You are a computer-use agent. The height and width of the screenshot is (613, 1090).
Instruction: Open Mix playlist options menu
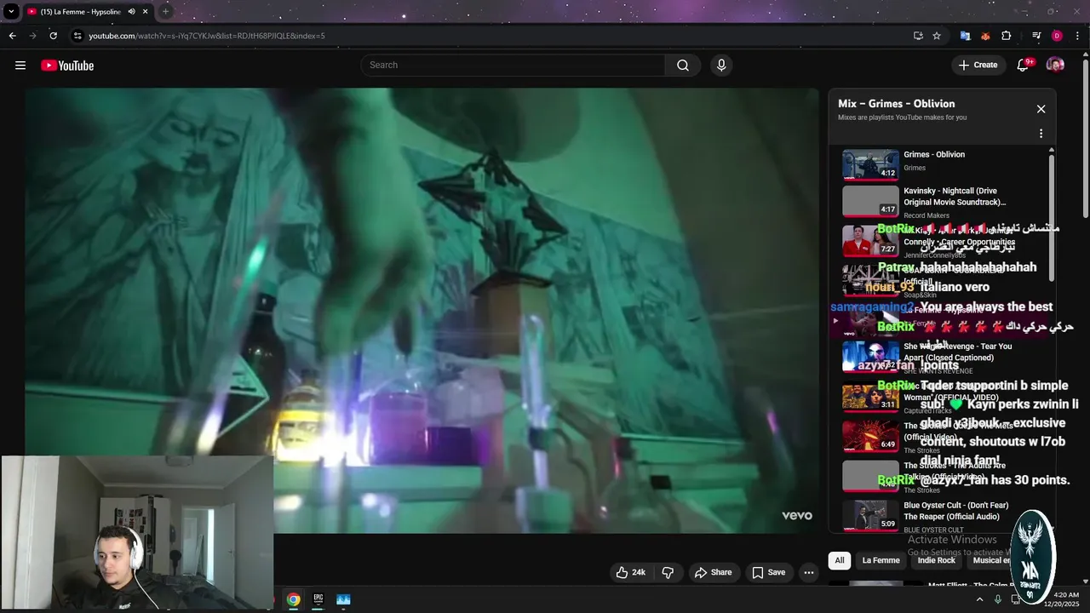[x=1041, y=134]
